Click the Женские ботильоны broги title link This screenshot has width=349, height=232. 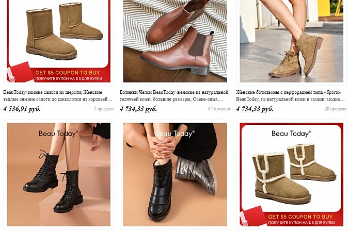pos(291,95)
